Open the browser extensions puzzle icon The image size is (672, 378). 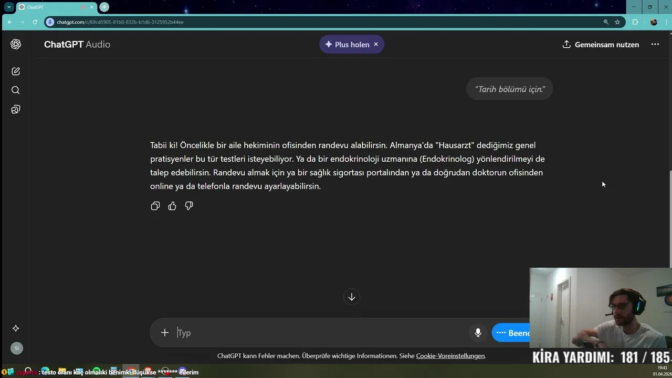[x=635, y=22]
